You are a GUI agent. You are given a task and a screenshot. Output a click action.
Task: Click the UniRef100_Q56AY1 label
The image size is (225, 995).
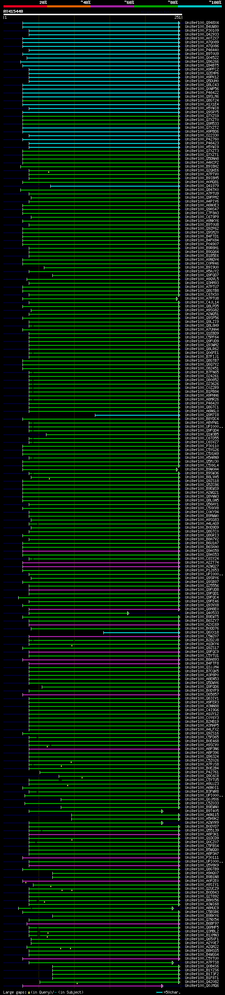click(202, 504)
